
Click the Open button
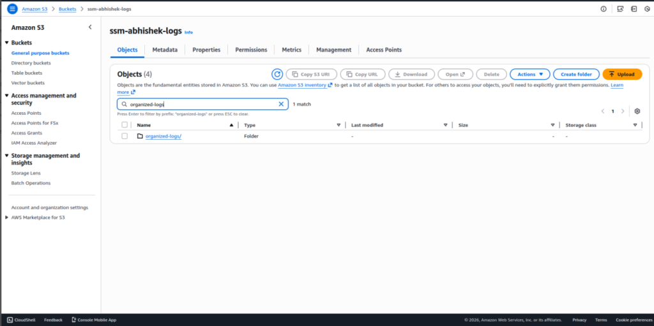455,74
